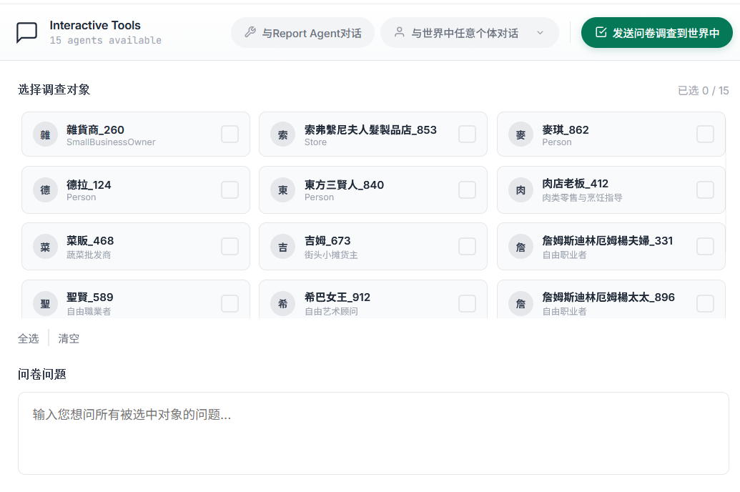
Task: Tick the checkbox for 東方三賢人_840
Action: (467, 190)
